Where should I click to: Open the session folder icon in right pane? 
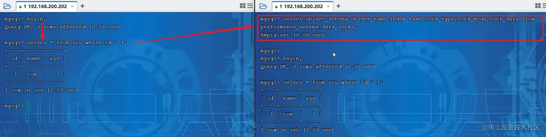click(263, 6)
